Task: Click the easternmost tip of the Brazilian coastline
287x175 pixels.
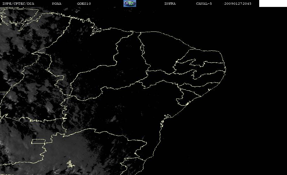Action: 226,69
